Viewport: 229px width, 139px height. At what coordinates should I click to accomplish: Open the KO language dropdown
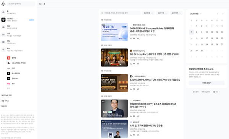pos(216,92)
